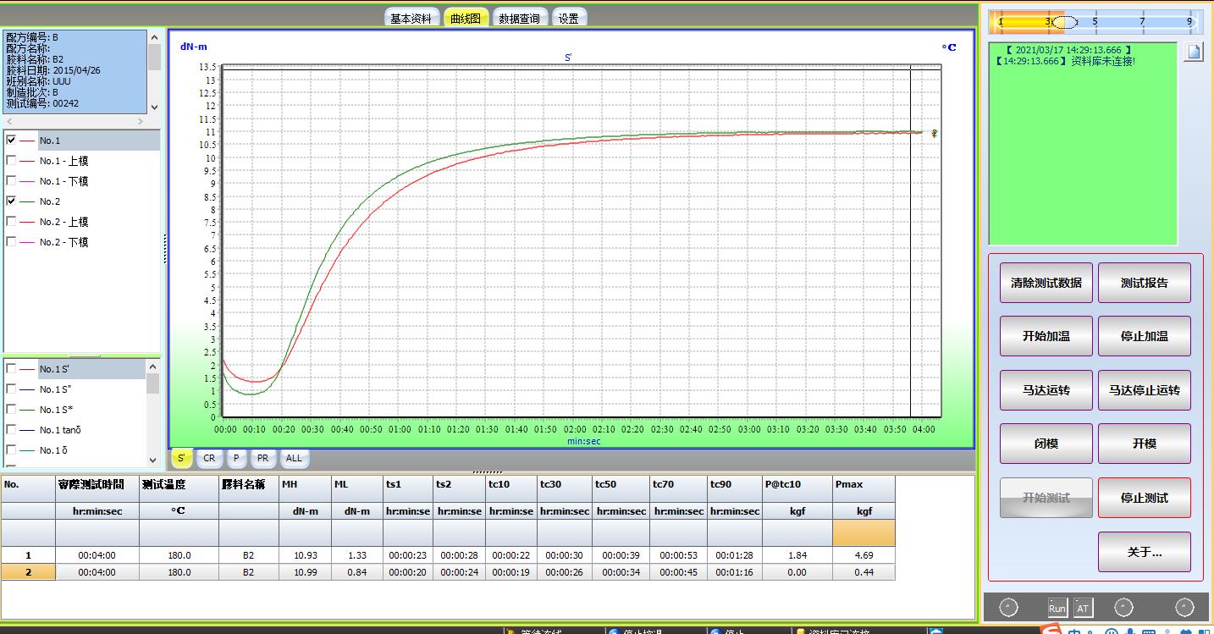
Task: Enable the No.1 - 上模 curve checkbox
Action: [11, 161]
